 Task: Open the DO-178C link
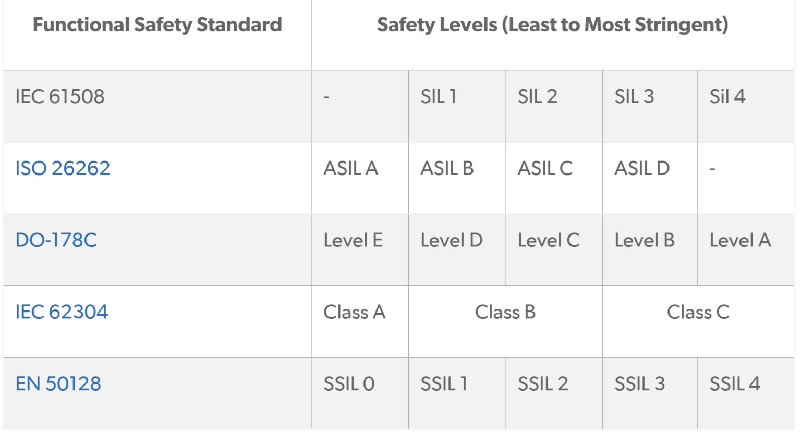click(56, 240)
